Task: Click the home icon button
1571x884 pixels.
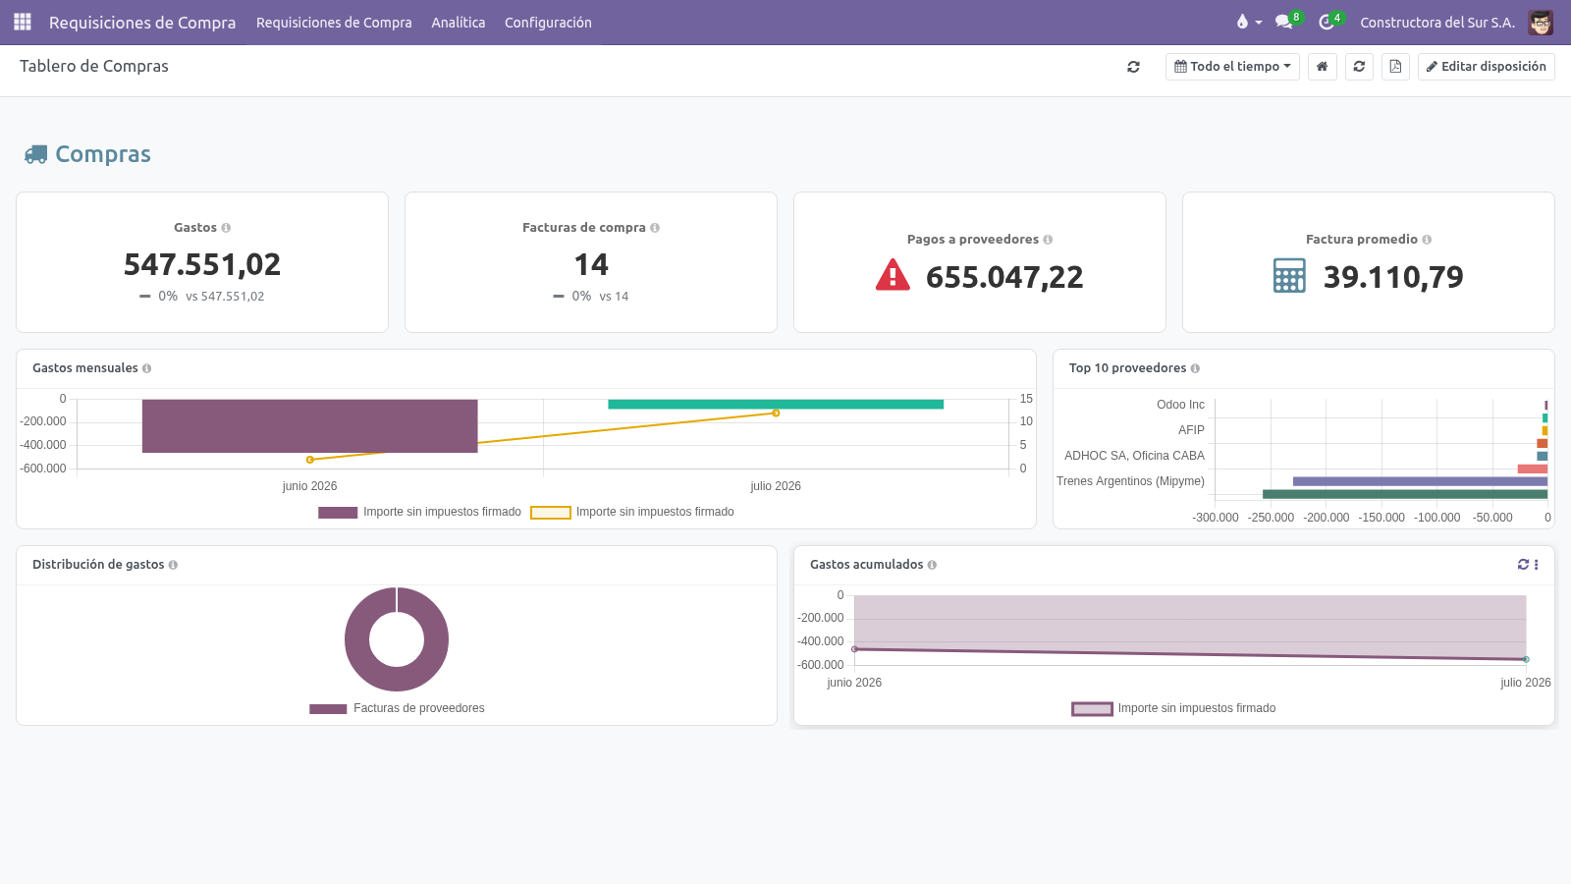Action: coord(1323,67)
